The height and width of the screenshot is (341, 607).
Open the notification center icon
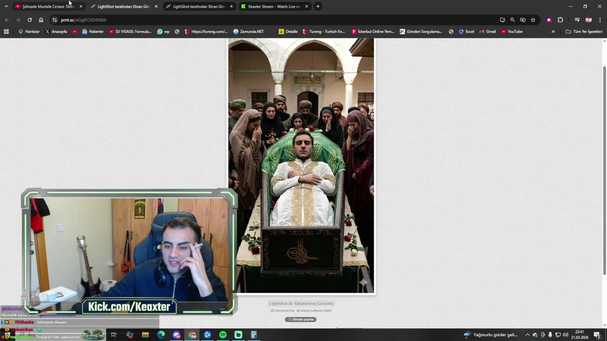(598, 335)
